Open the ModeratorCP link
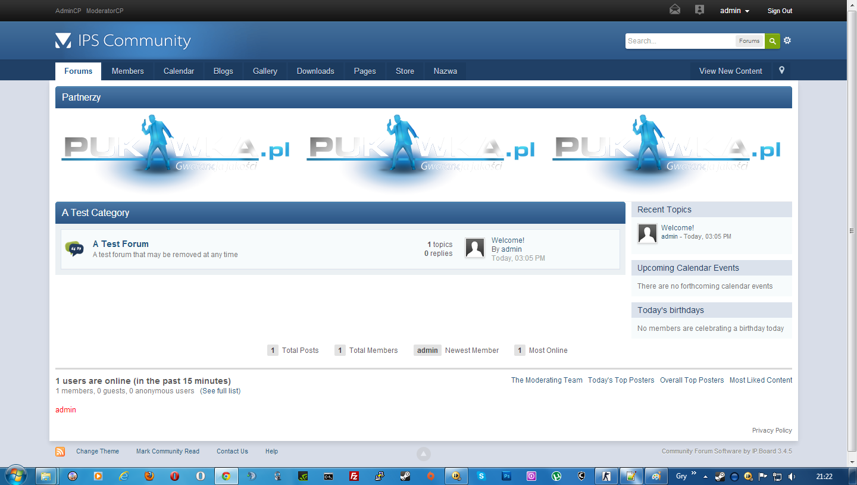 (105, 11)
